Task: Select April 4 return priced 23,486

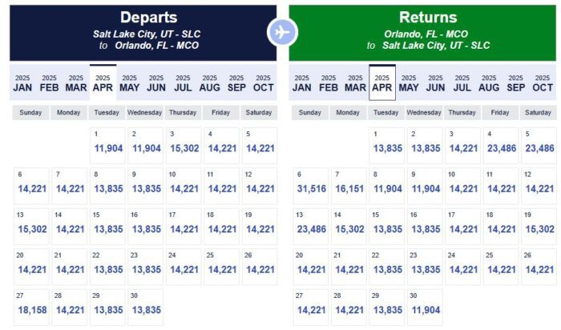Action: (500, 144)
